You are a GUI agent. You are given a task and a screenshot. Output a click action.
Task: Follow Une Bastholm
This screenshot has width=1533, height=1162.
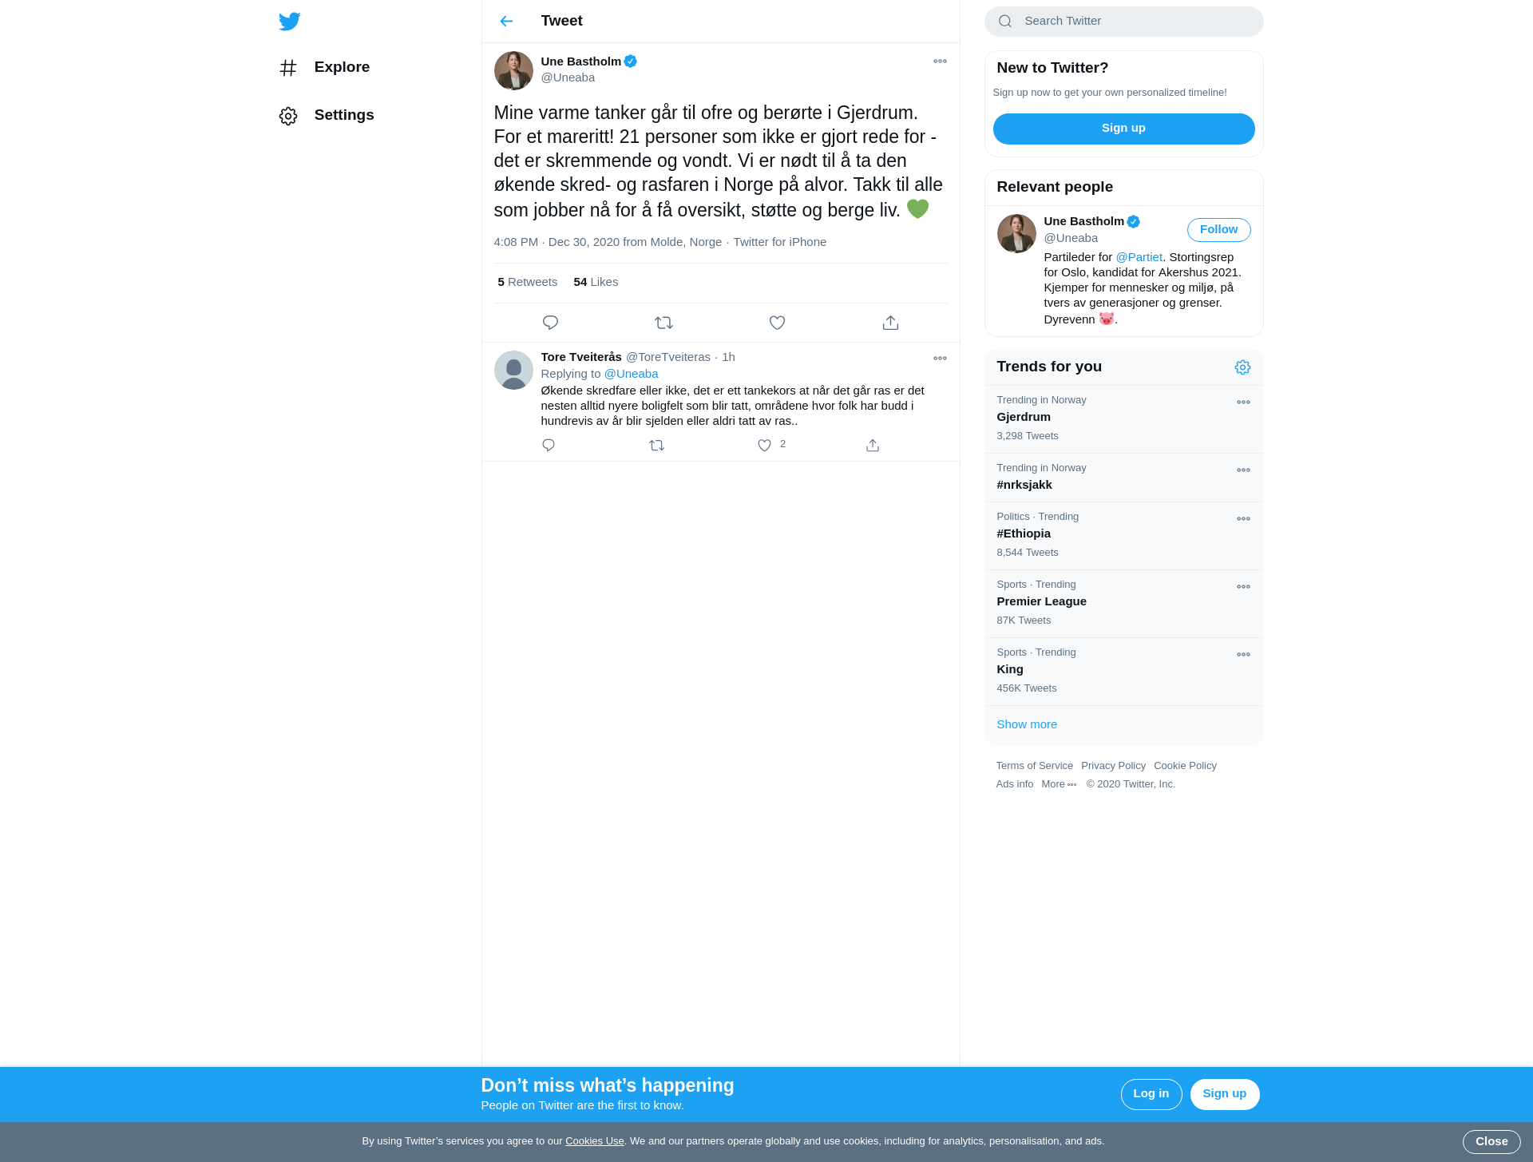pyautogui.click(x=1218, y=230)
